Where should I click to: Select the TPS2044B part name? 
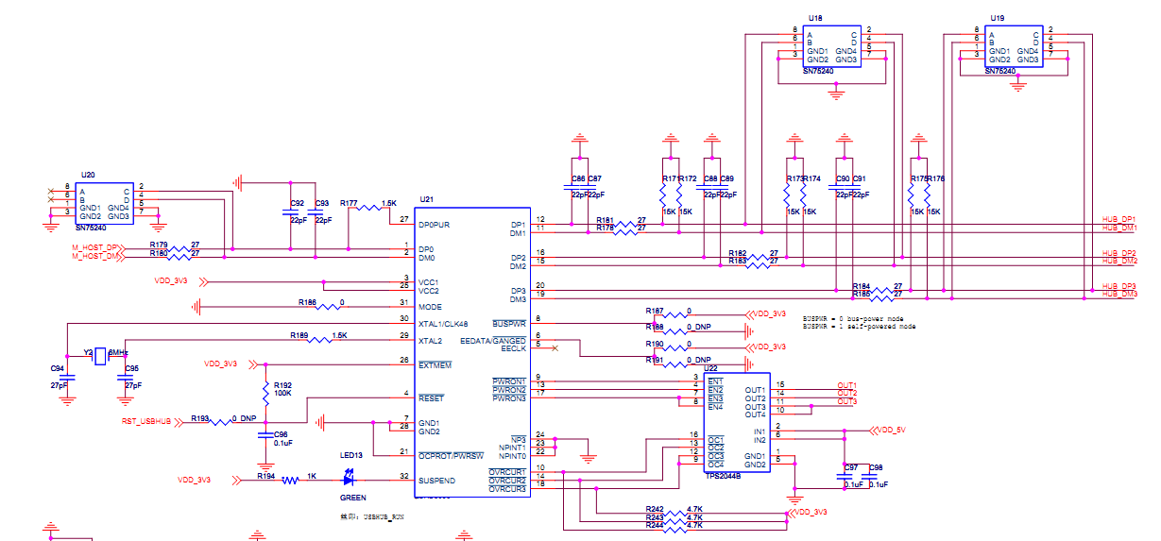[724, 477]
